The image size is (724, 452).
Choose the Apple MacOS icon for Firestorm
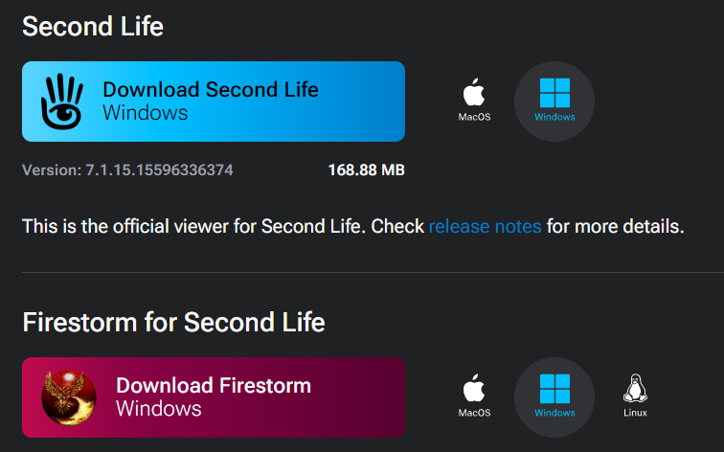(x=474, y=388)
